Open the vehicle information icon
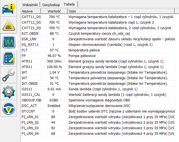Screen dimensions: 179x142 point(9,9)
